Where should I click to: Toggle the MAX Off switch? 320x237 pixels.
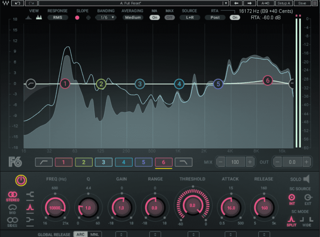pos(169,18)
